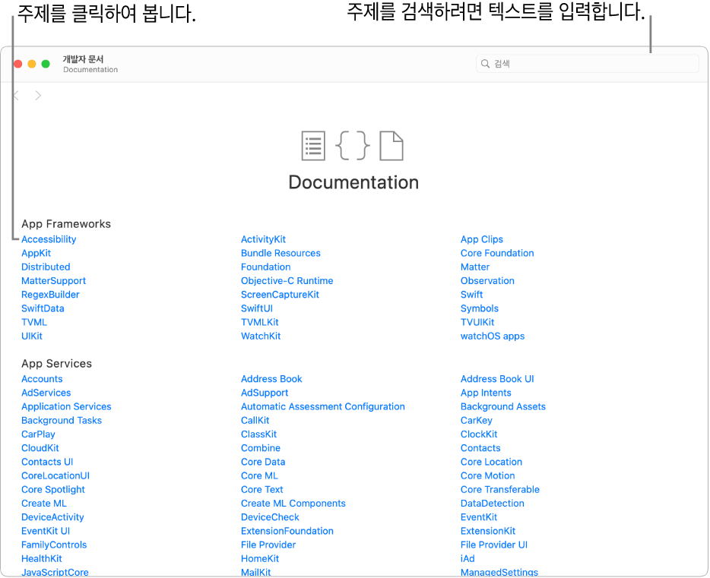
Task: Select Application Services link
Action: pos(66,406)
